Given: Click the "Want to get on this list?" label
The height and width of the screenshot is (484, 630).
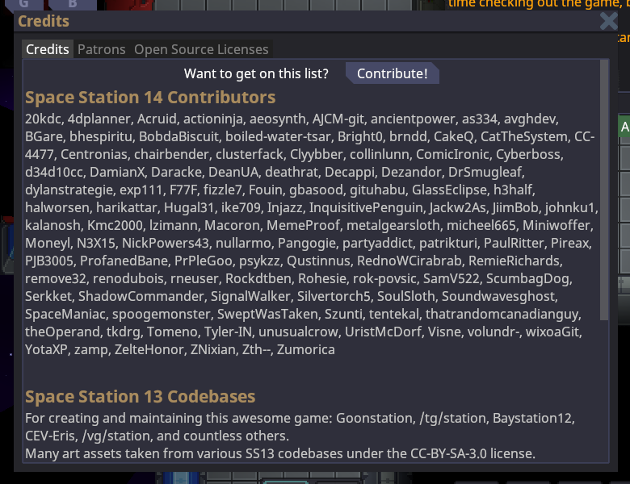Looking at the screenshot, I should pyautogui.click(x=256, y=73).
